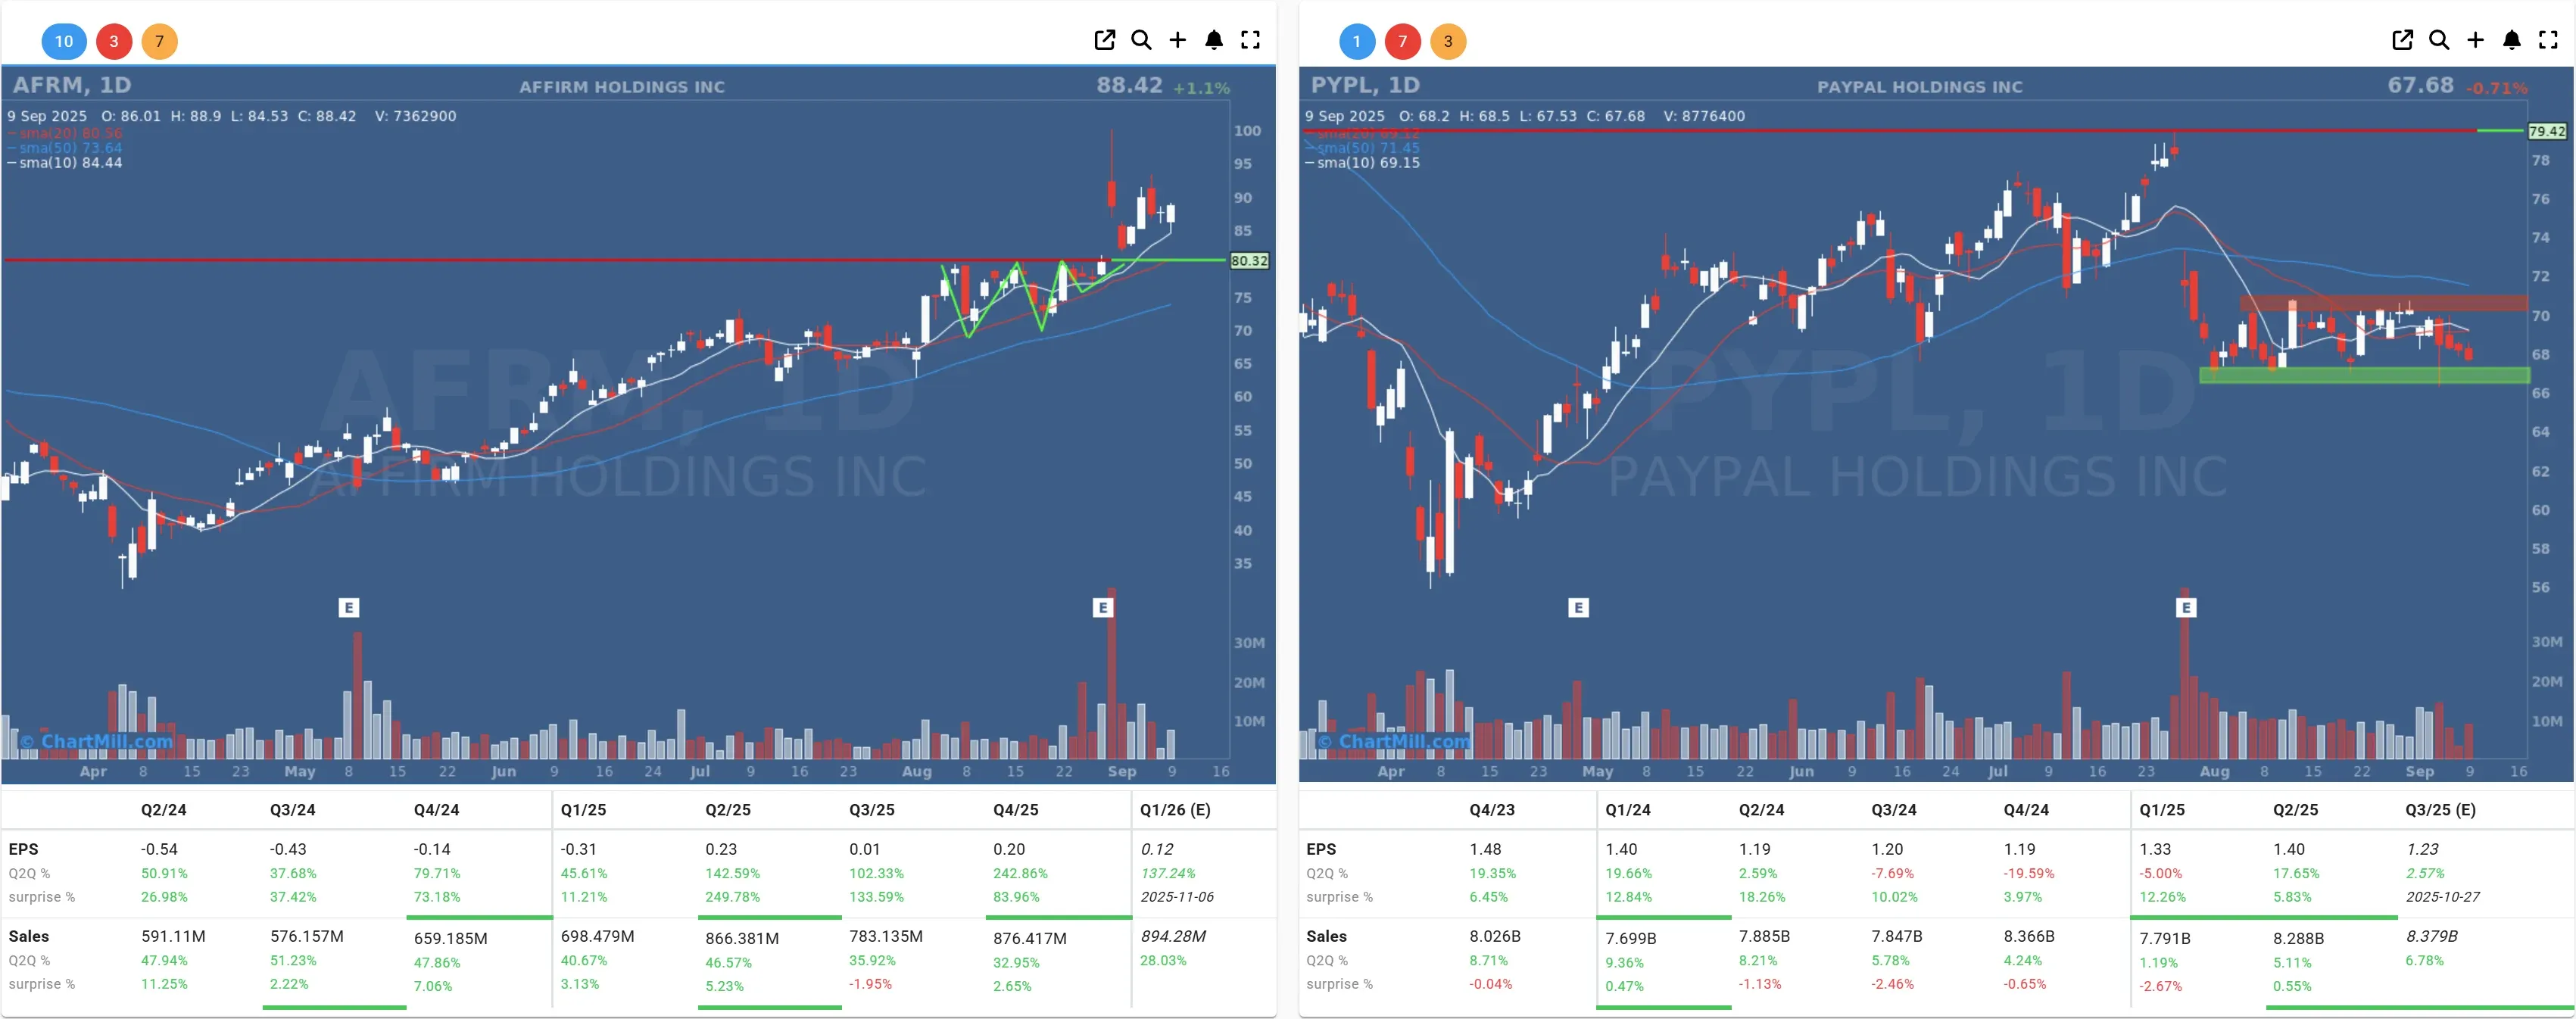Click PYPL red rating badge 7
The width and height of the screenshot is (2576, 1019).
(x=1402, y=41)
